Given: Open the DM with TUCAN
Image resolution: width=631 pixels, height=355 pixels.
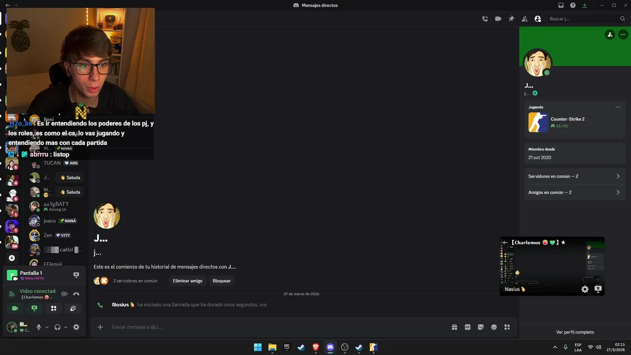Looking at the screenshot, I should click(55, 163).
